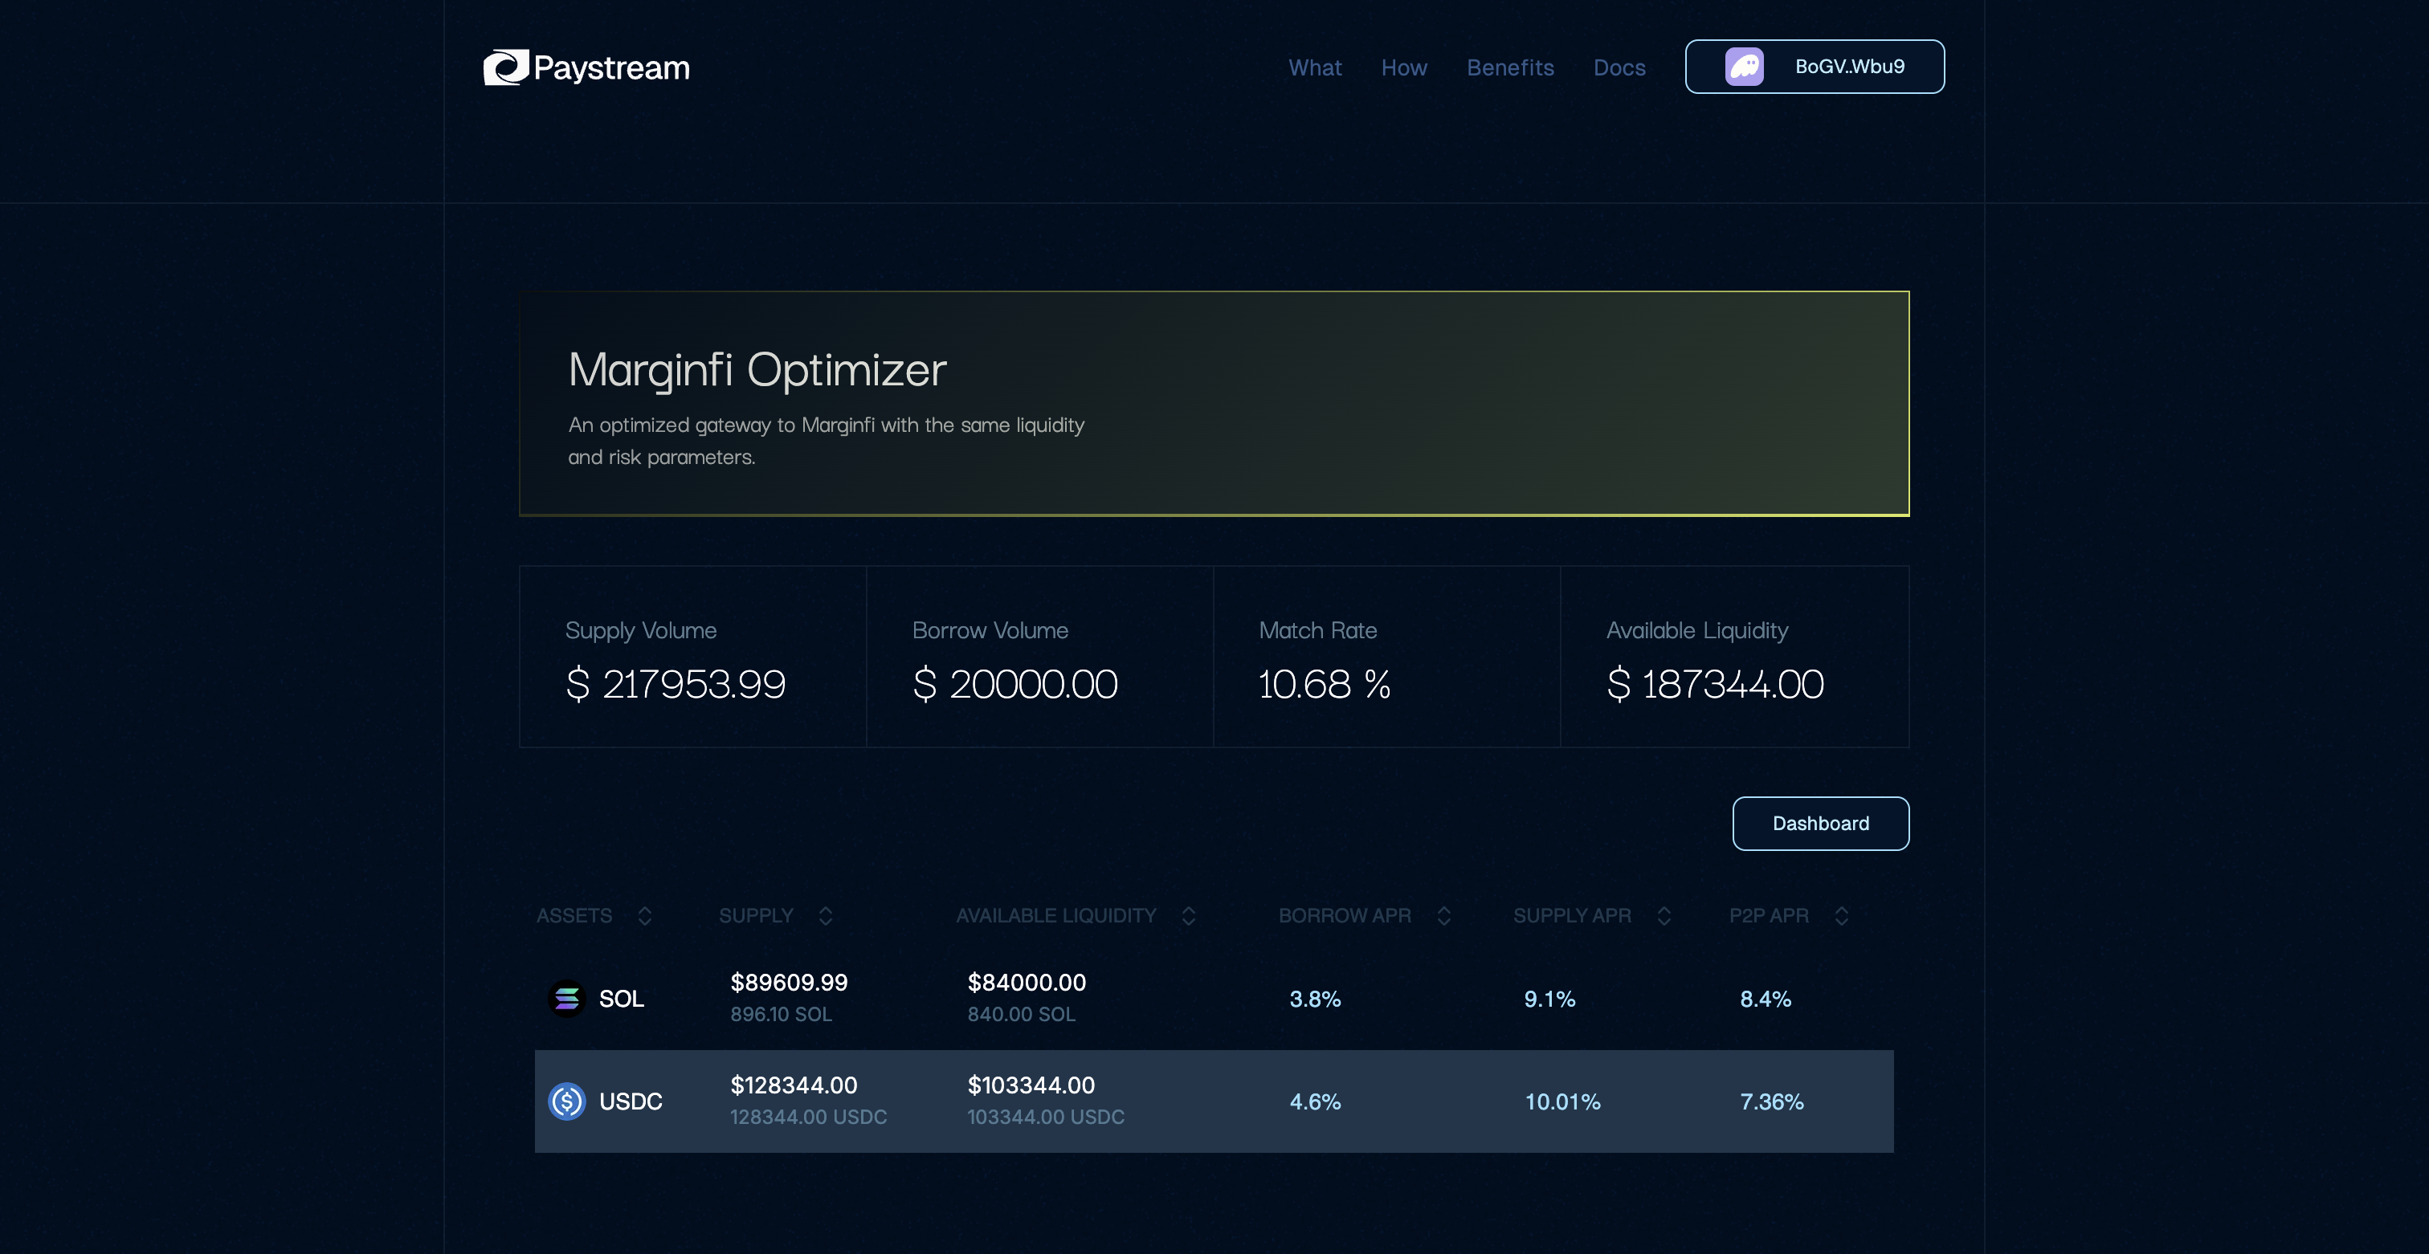2429x1254 pixels.
Task: Click the USDC liquidity value $103344.00
Action: pyautogui.click(x=1031, y=1085)
